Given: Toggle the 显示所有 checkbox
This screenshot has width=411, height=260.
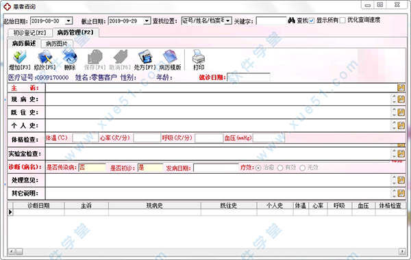Looking at the screenshot, I should [x=312, y=21].
